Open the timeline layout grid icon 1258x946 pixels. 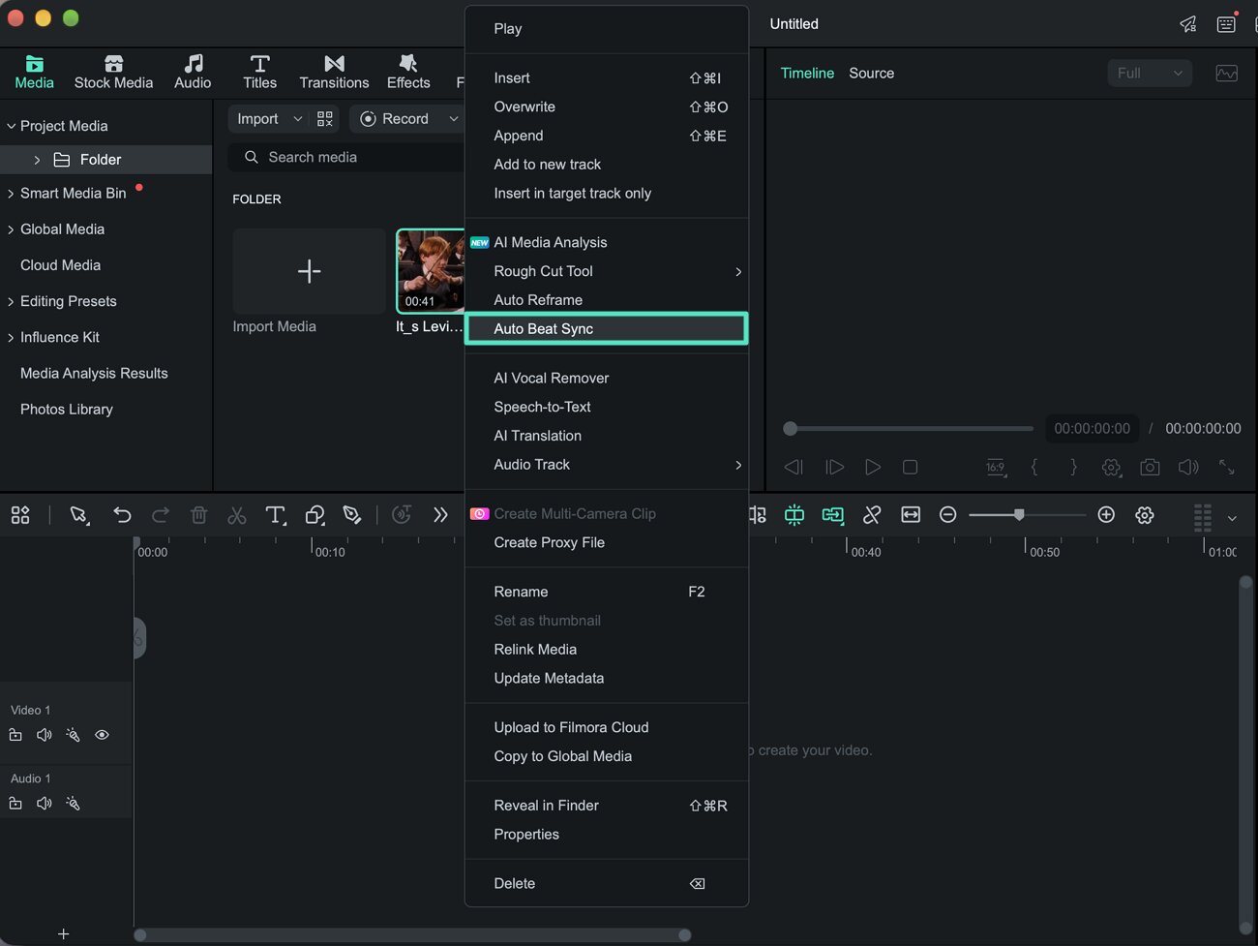(x=20, y=515)
